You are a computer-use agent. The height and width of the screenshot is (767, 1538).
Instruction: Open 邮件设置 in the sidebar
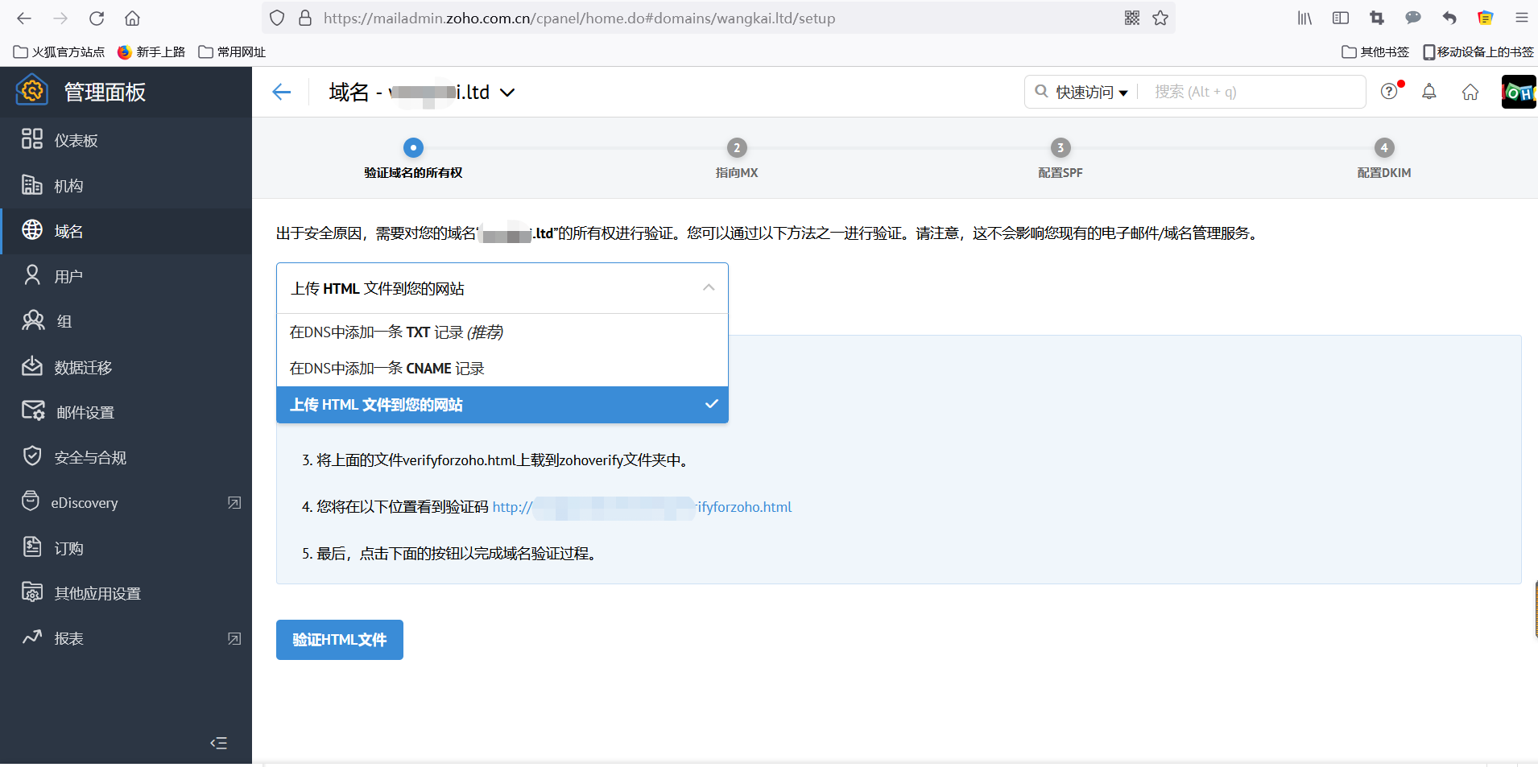(x=126, y=412)
